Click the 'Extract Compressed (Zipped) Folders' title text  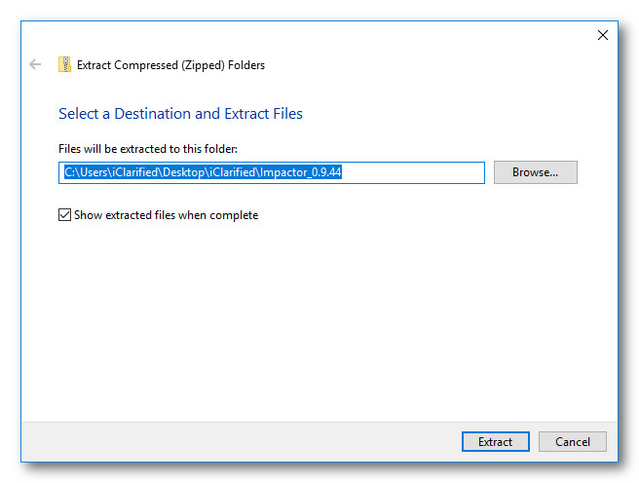(170, 65)
